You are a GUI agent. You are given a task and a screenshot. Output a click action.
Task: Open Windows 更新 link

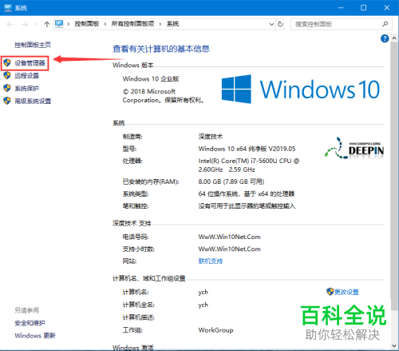click(x=35, y=336)
